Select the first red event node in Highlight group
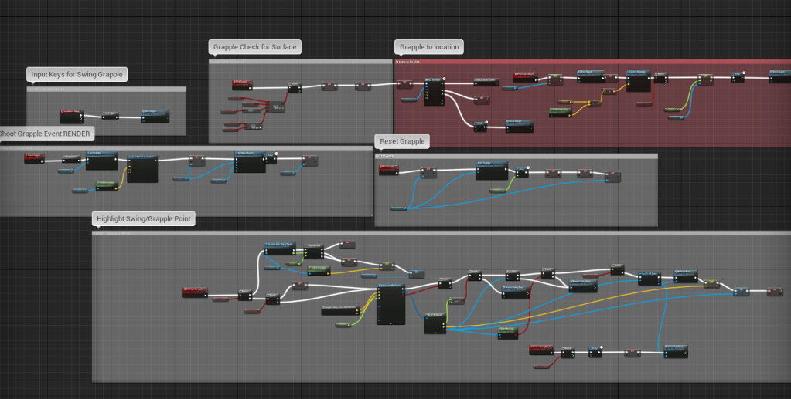Viewport: 791px width, 399px height. click(194, 292)
